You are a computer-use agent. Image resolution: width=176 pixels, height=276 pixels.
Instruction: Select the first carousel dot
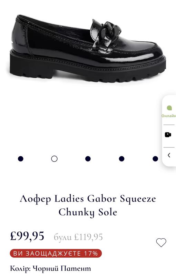[21, 159]
